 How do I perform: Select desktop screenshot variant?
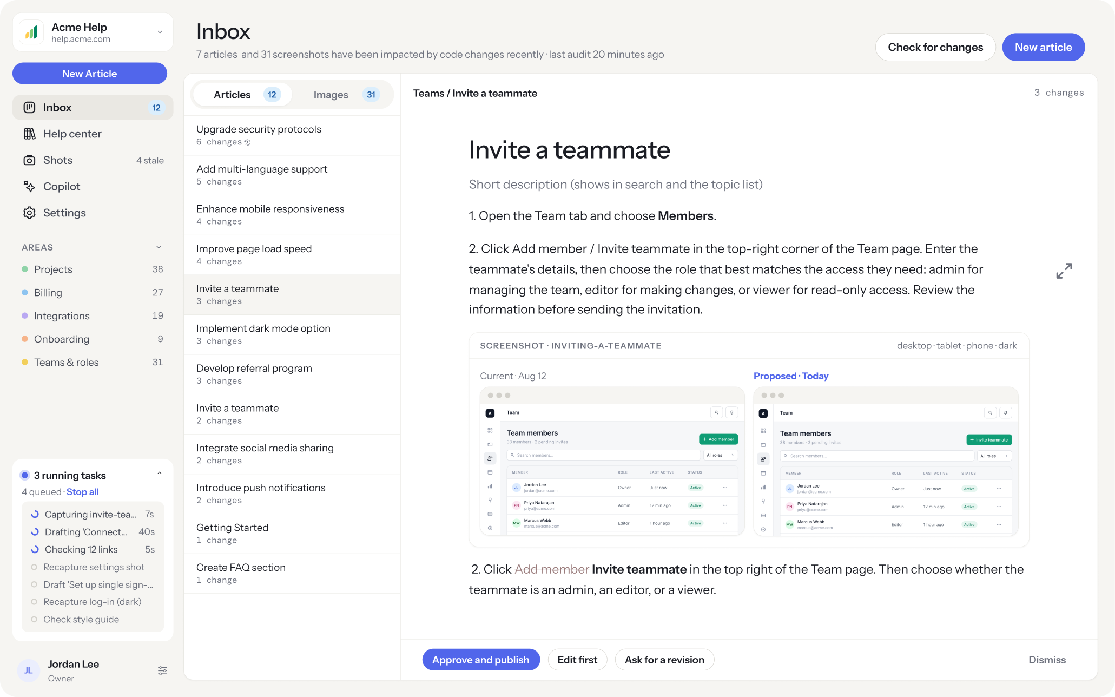tap(914, 346)
